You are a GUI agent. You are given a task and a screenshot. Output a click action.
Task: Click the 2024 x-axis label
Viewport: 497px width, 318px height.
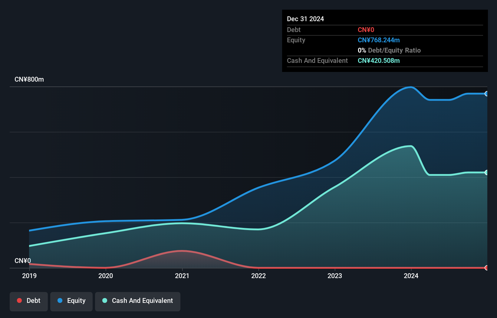pos(411,276)
